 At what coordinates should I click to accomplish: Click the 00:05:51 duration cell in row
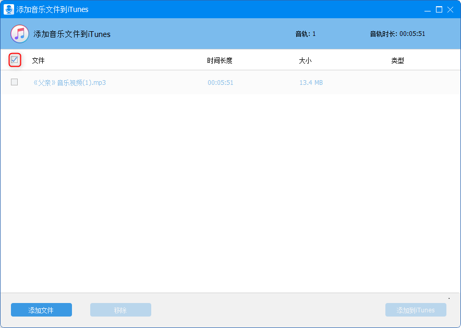pos(221,83)
